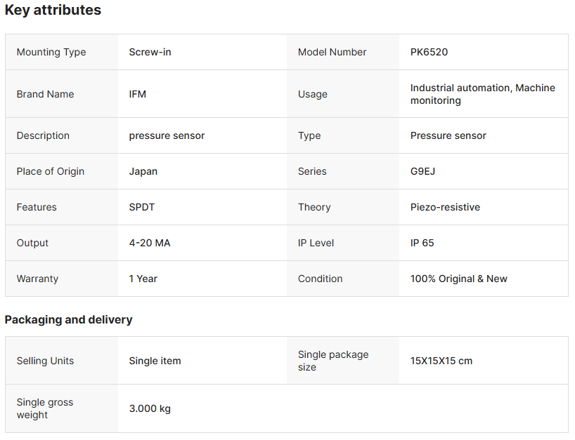
Task: Click the Industrial automation usage value
Action: [482, 94]
